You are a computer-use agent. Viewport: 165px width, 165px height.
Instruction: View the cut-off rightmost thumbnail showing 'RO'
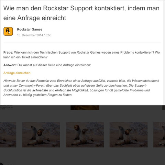tap(159, 135)
